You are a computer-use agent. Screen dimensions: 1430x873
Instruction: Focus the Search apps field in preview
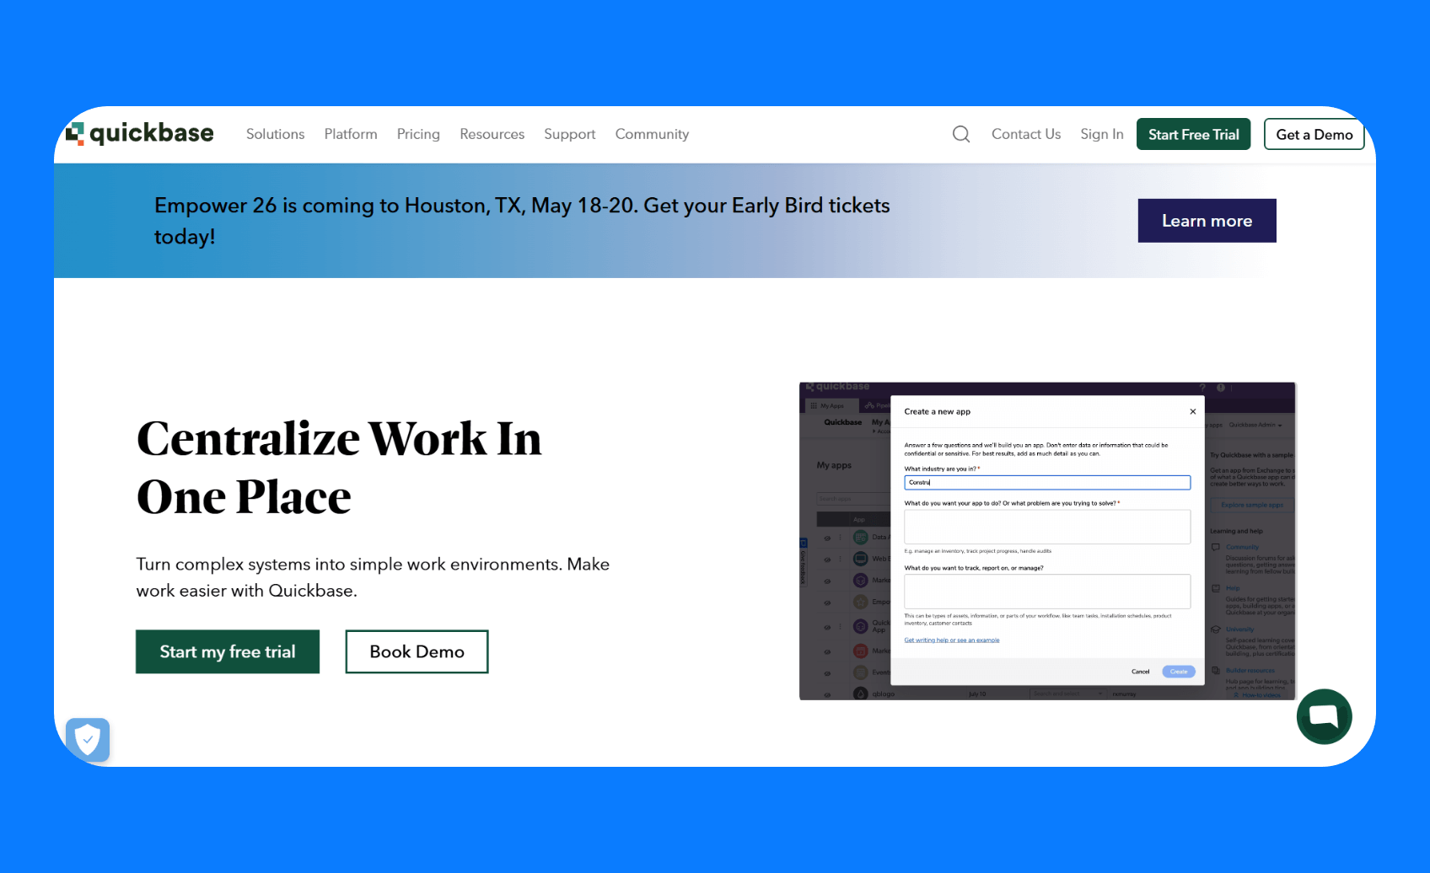point(853,499)
